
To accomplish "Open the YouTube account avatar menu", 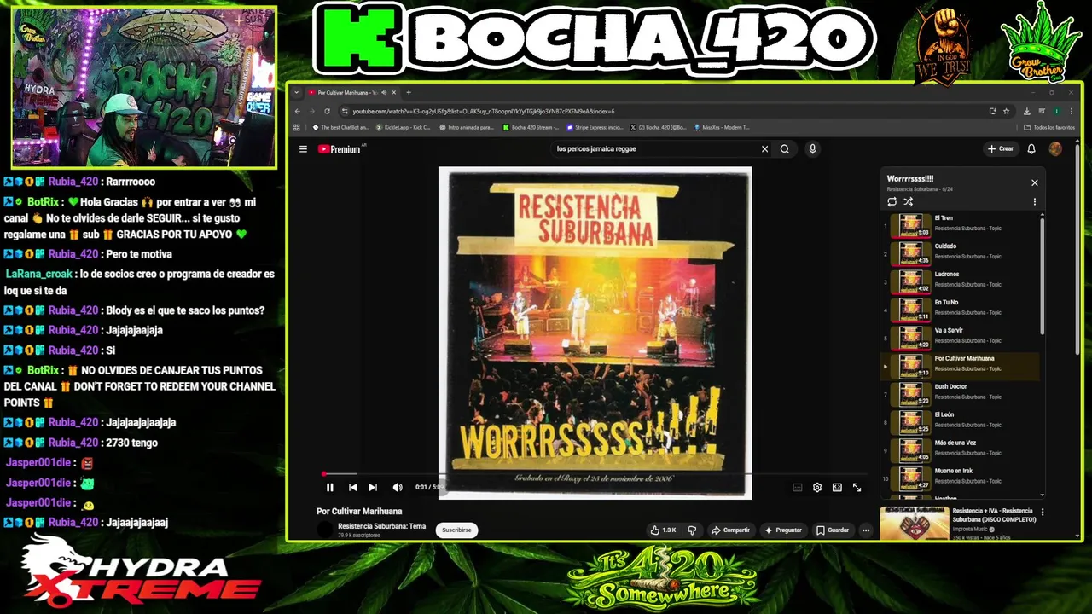I will pyautogui.click(x=1055, y=149).
